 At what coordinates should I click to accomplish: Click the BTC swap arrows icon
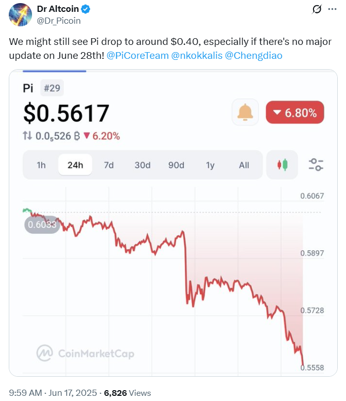(x=27, y=136)
